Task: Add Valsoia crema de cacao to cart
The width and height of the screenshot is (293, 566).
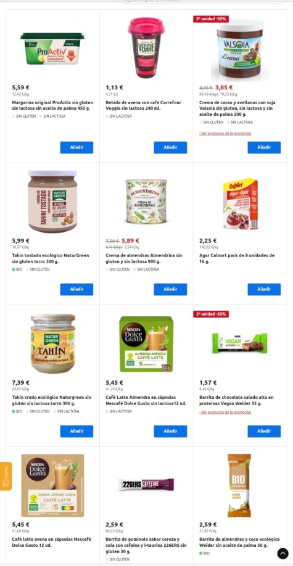Action: [x=264, y=147]
